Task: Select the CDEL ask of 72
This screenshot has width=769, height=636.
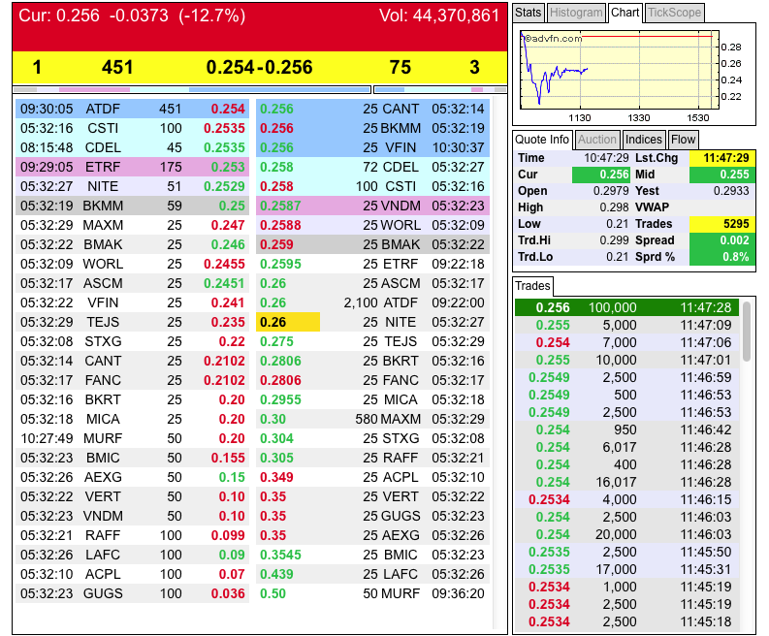Action: point(372,167)
